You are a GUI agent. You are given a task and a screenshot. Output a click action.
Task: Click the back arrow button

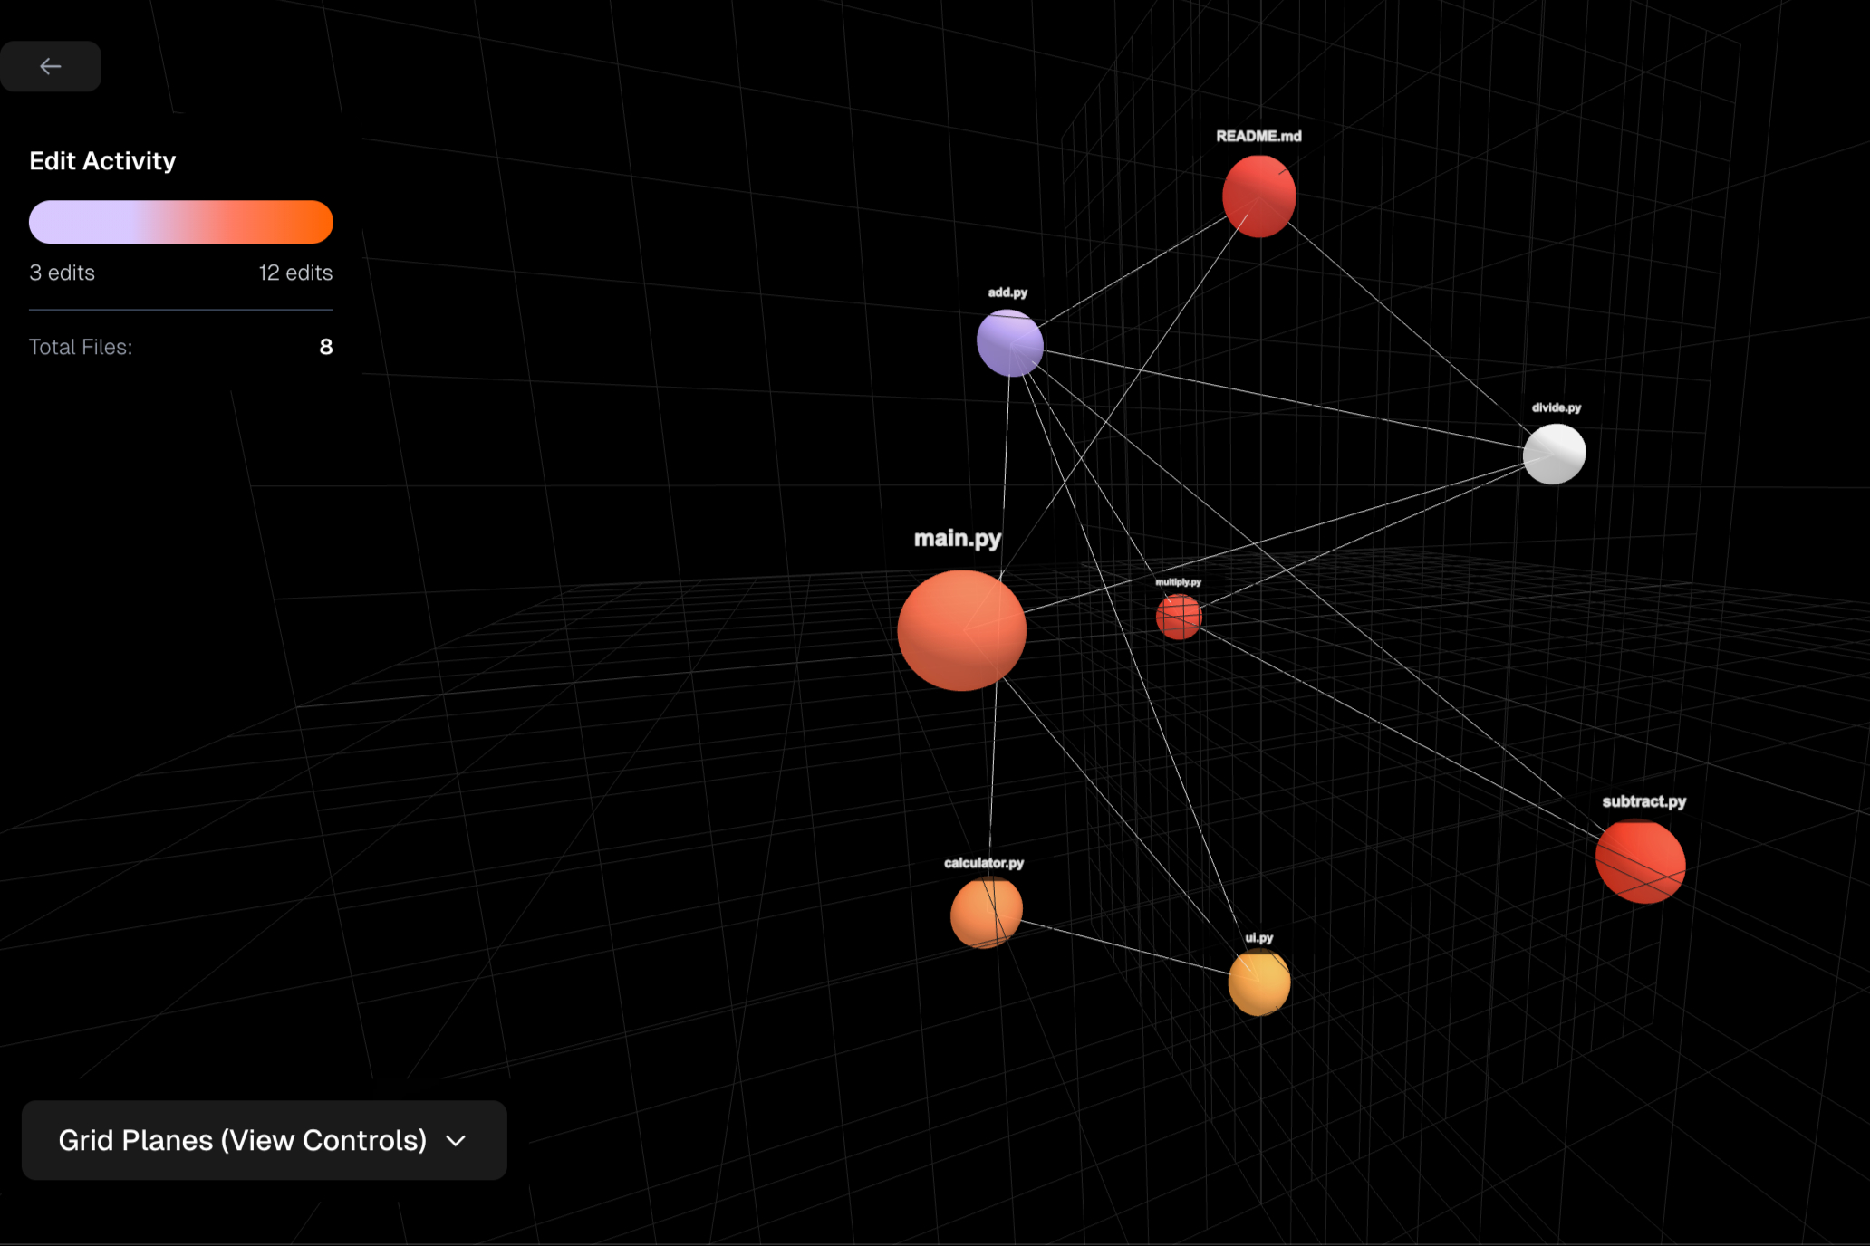pos(51,66)
